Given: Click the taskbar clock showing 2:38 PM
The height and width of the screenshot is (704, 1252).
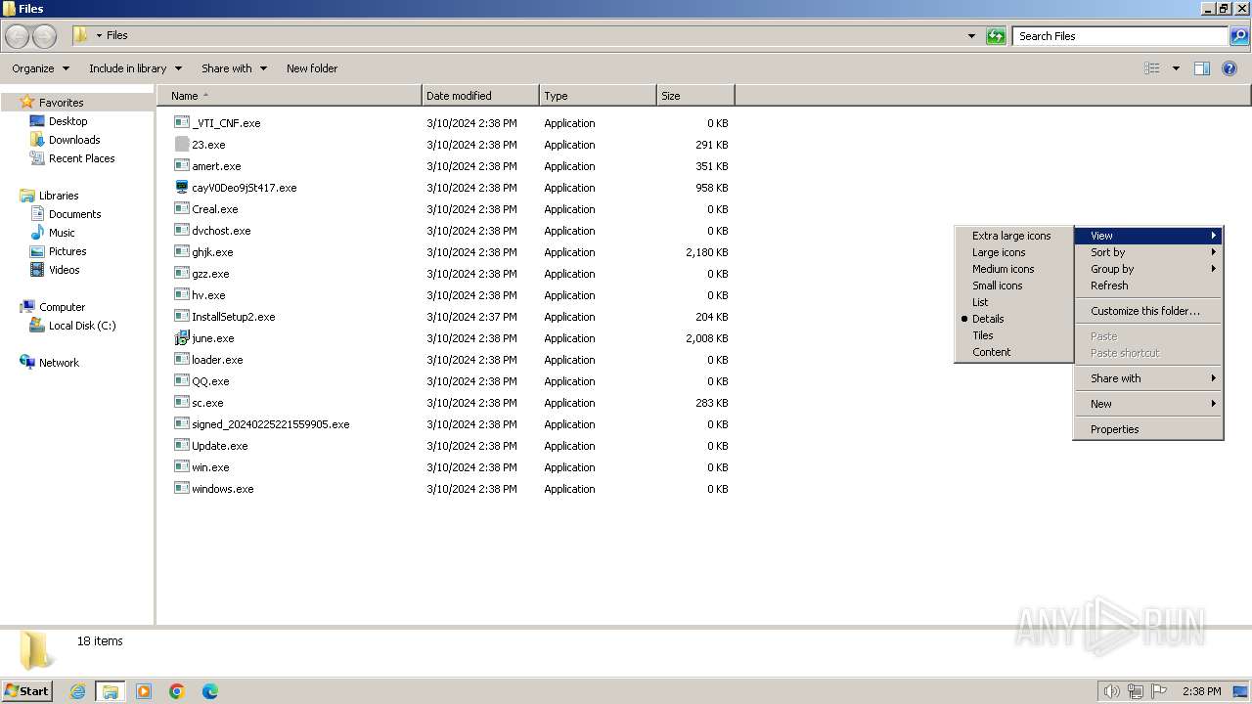Looking at the screenshot, I should [x=1201, y=691].
